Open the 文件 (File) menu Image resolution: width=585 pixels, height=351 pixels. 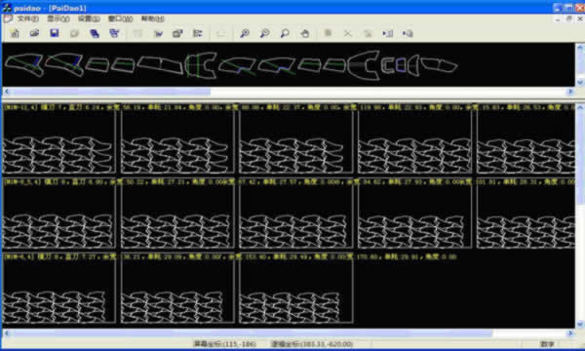click(x=27, y=19)
